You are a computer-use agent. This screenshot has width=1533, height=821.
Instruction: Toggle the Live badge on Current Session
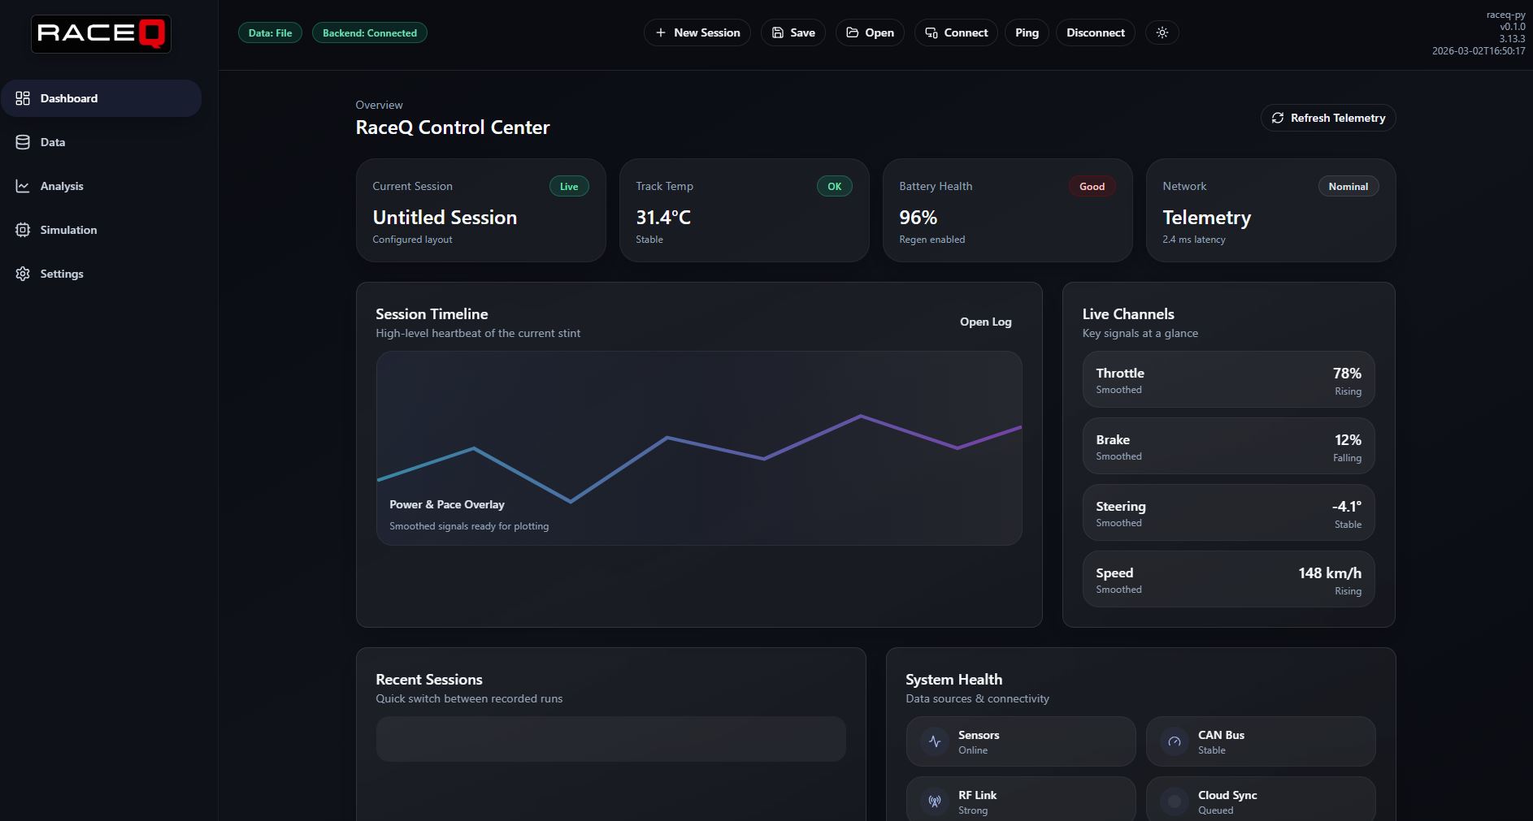tap(568, 186)
